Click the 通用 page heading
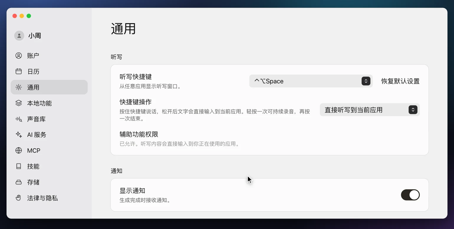Screen dimensions: 454x229 [x=123, y=29]
